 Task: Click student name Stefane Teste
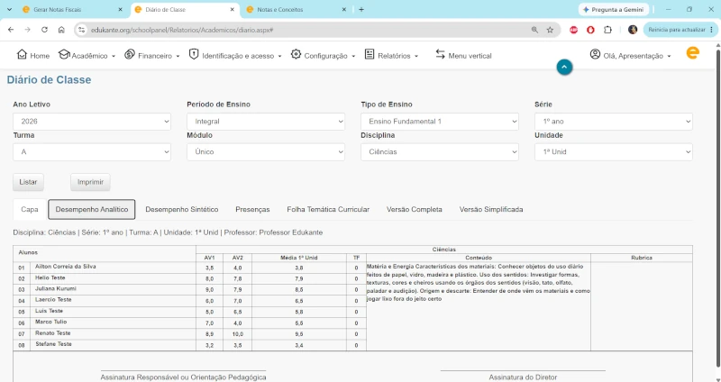tap(53, 344)
